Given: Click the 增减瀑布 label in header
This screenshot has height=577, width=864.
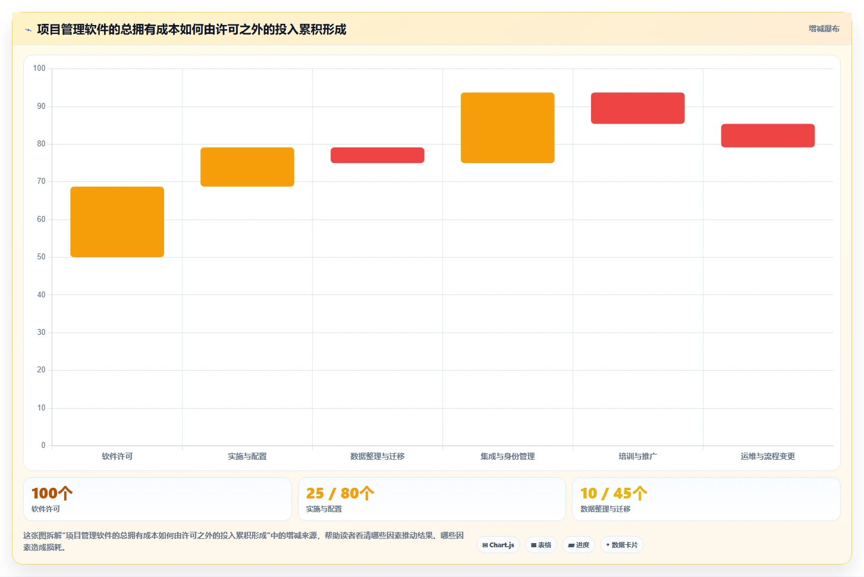Looking at the screenshot, I should coord(824,29).
